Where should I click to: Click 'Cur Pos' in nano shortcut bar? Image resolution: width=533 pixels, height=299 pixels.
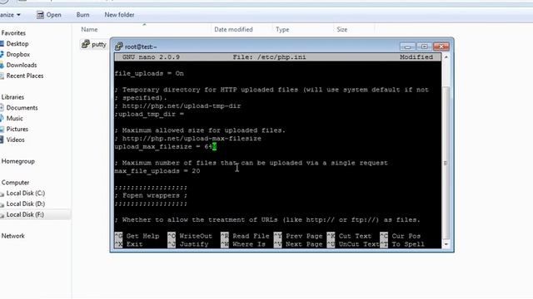pyautogui.click(x=406, y=236)
